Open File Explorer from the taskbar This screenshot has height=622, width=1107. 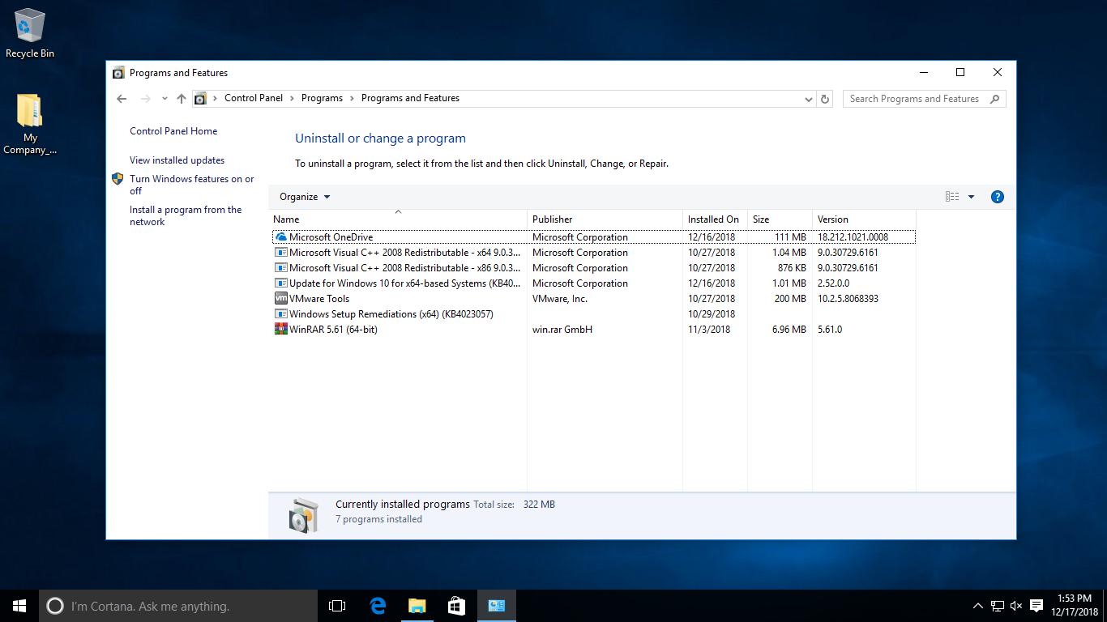[x=417, y=606]
